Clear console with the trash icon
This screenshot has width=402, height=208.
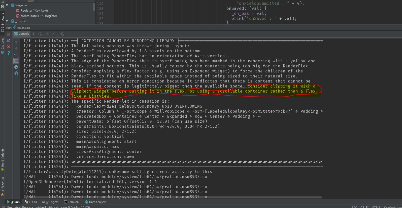(16, 73)
